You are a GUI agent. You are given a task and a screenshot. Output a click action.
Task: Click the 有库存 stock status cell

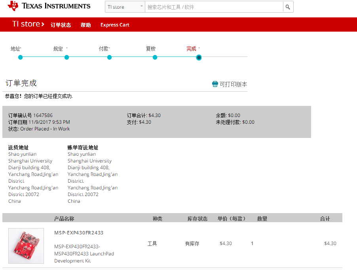(x=192, y=244)
